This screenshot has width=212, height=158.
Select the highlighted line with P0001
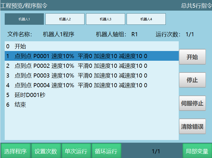(92, 56)
